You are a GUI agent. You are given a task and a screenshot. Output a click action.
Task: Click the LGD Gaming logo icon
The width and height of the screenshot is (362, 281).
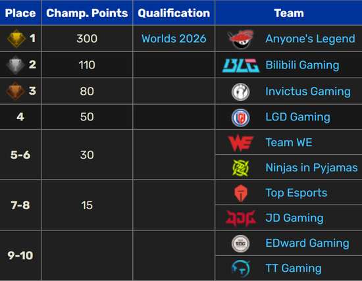pyautogui.click(x=240, y=118)
